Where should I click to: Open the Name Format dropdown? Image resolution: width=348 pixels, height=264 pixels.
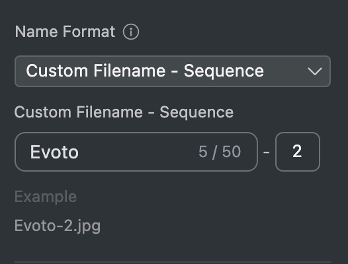pos(173,71)
